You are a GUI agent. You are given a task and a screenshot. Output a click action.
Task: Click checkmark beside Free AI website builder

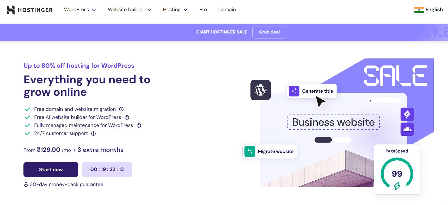coord(27,117)
